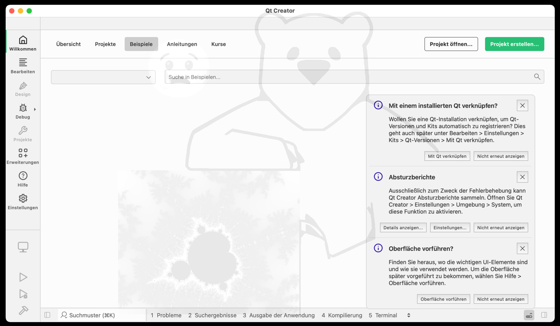This screenshot has height=326, width=560.
Task: Build project with the hammer icon
Action: (23, 310)
